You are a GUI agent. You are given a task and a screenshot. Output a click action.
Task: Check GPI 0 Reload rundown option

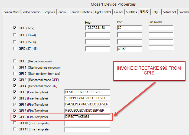pyautogui.click(x=15, y=61)
